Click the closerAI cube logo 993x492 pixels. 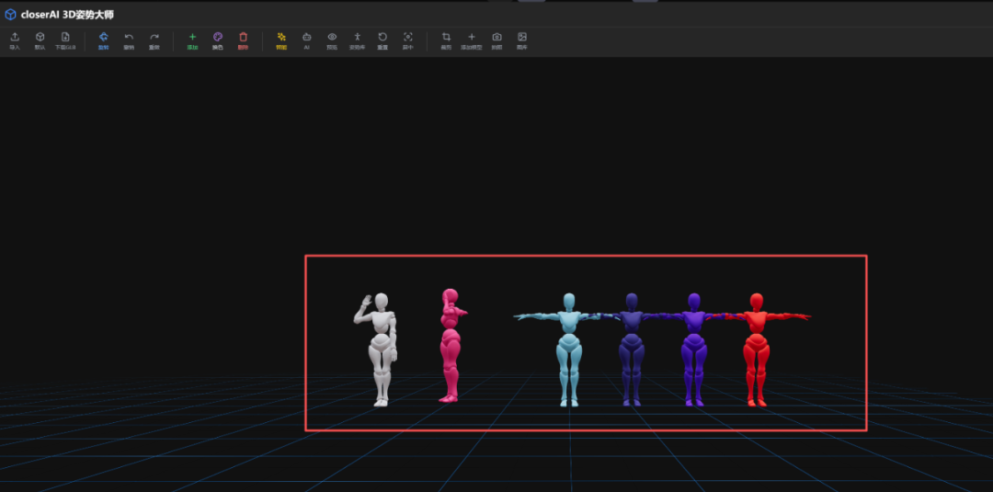point(10,15)
